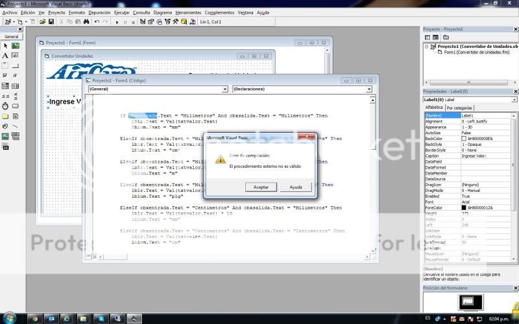Select the DriveListBox control tool
The width and height of the screenshot is (519, 324).
[x=15, y=106]
